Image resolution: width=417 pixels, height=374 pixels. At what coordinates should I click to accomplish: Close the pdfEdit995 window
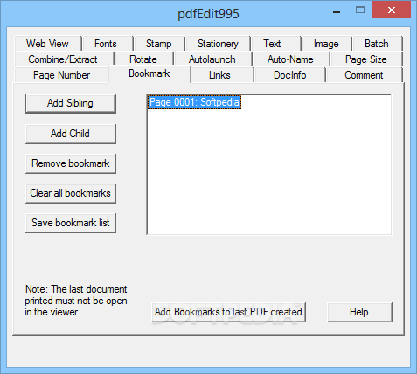tap(392, 10)
